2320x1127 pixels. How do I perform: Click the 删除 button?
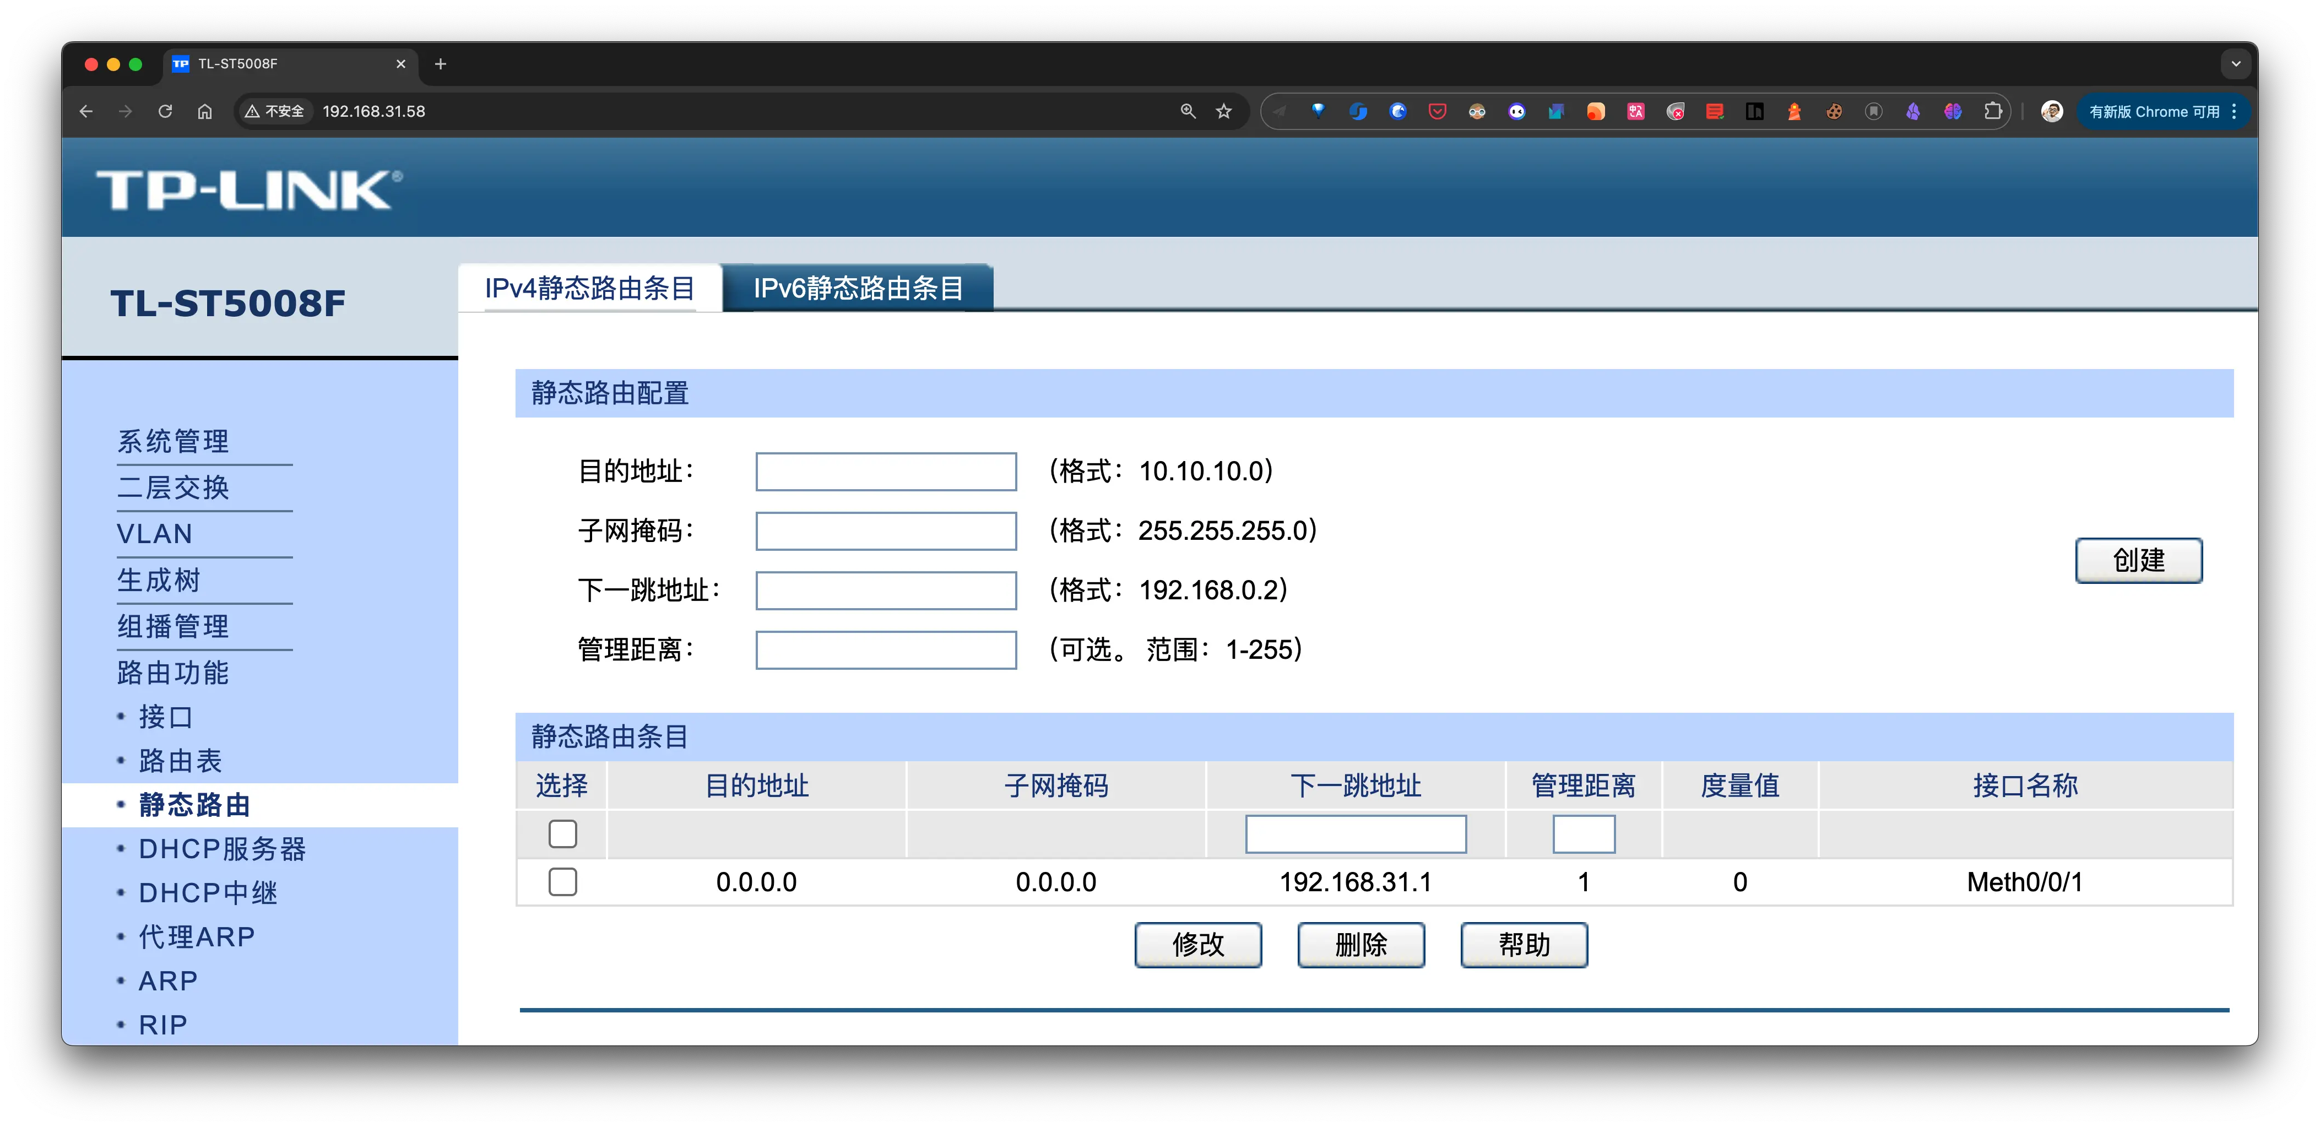pos(1360,945)
